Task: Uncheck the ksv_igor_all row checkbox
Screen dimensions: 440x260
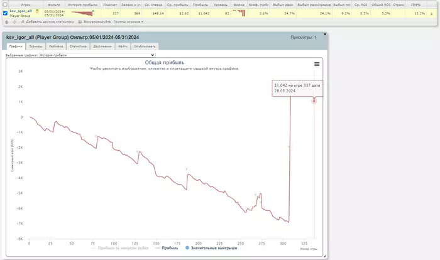Action: point(5,13)
